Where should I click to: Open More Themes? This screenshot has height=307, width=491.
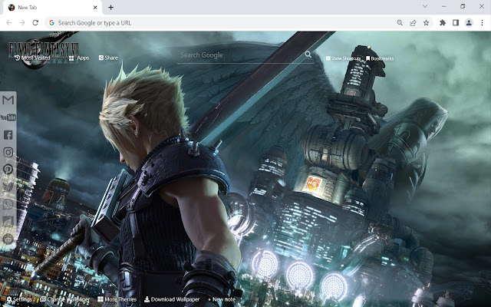[117, 299]
